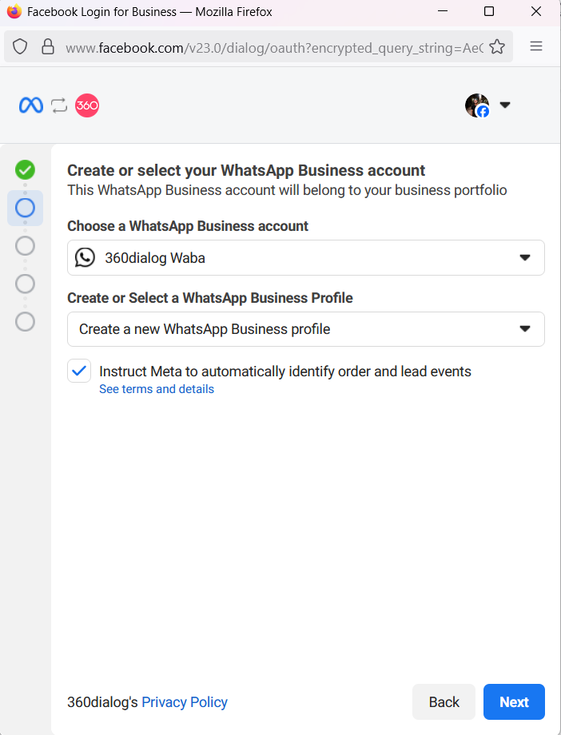Expand the WhatsApp Business Profile dropdown
Image resolution: width=561 pixels, height=735 pixels.
click(x=306, y=329)
